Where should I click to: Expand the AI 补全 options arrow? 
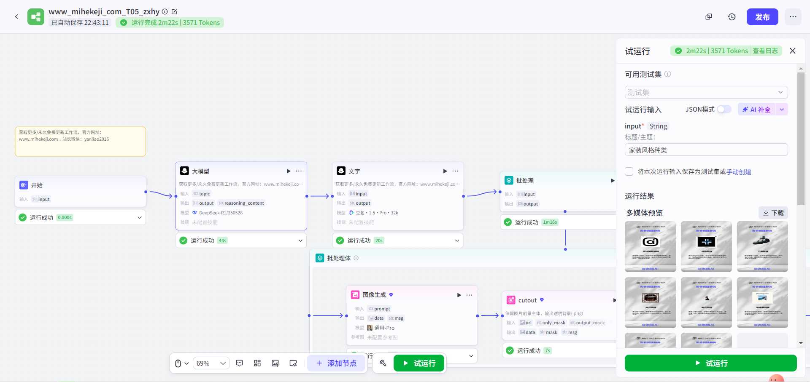pyautogui.click(x=782, y=110)
